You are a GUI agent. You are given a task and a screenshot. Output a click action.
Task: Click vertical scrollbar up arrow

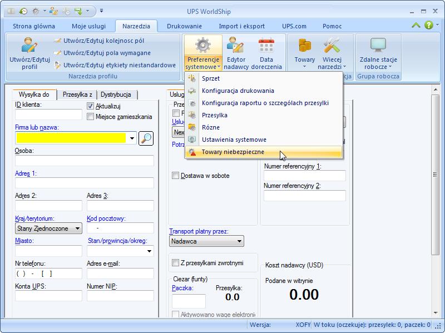[x=436, y=90]
